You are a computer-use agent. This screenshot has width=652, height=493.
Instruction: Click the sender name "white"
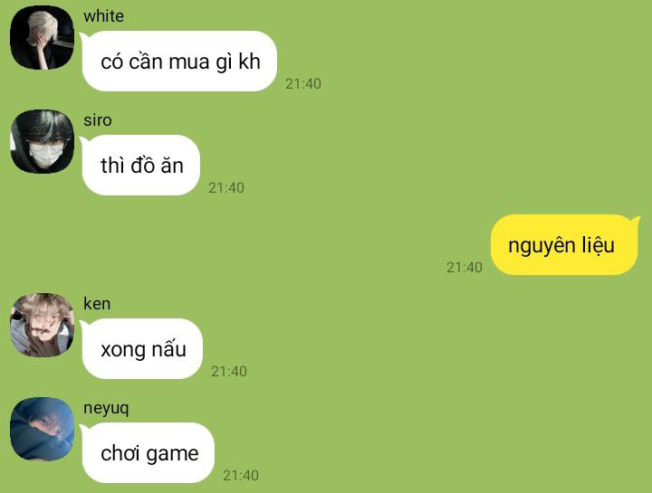pyautogui.click(x=103, y=16)
